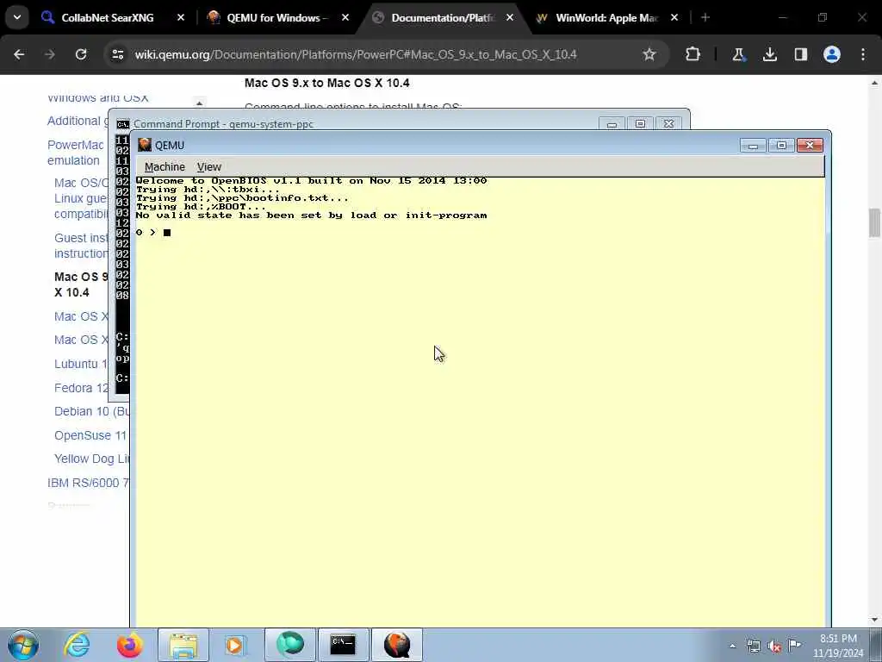Toggle the Chrome side panel
The width and height of the screenshot is (882, 662).
pos(801,54)
